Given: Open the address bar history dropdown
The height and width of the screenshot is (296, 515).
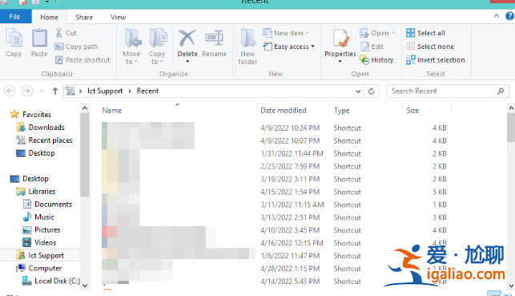Looking at the screenshot, I should click(358, 91).
